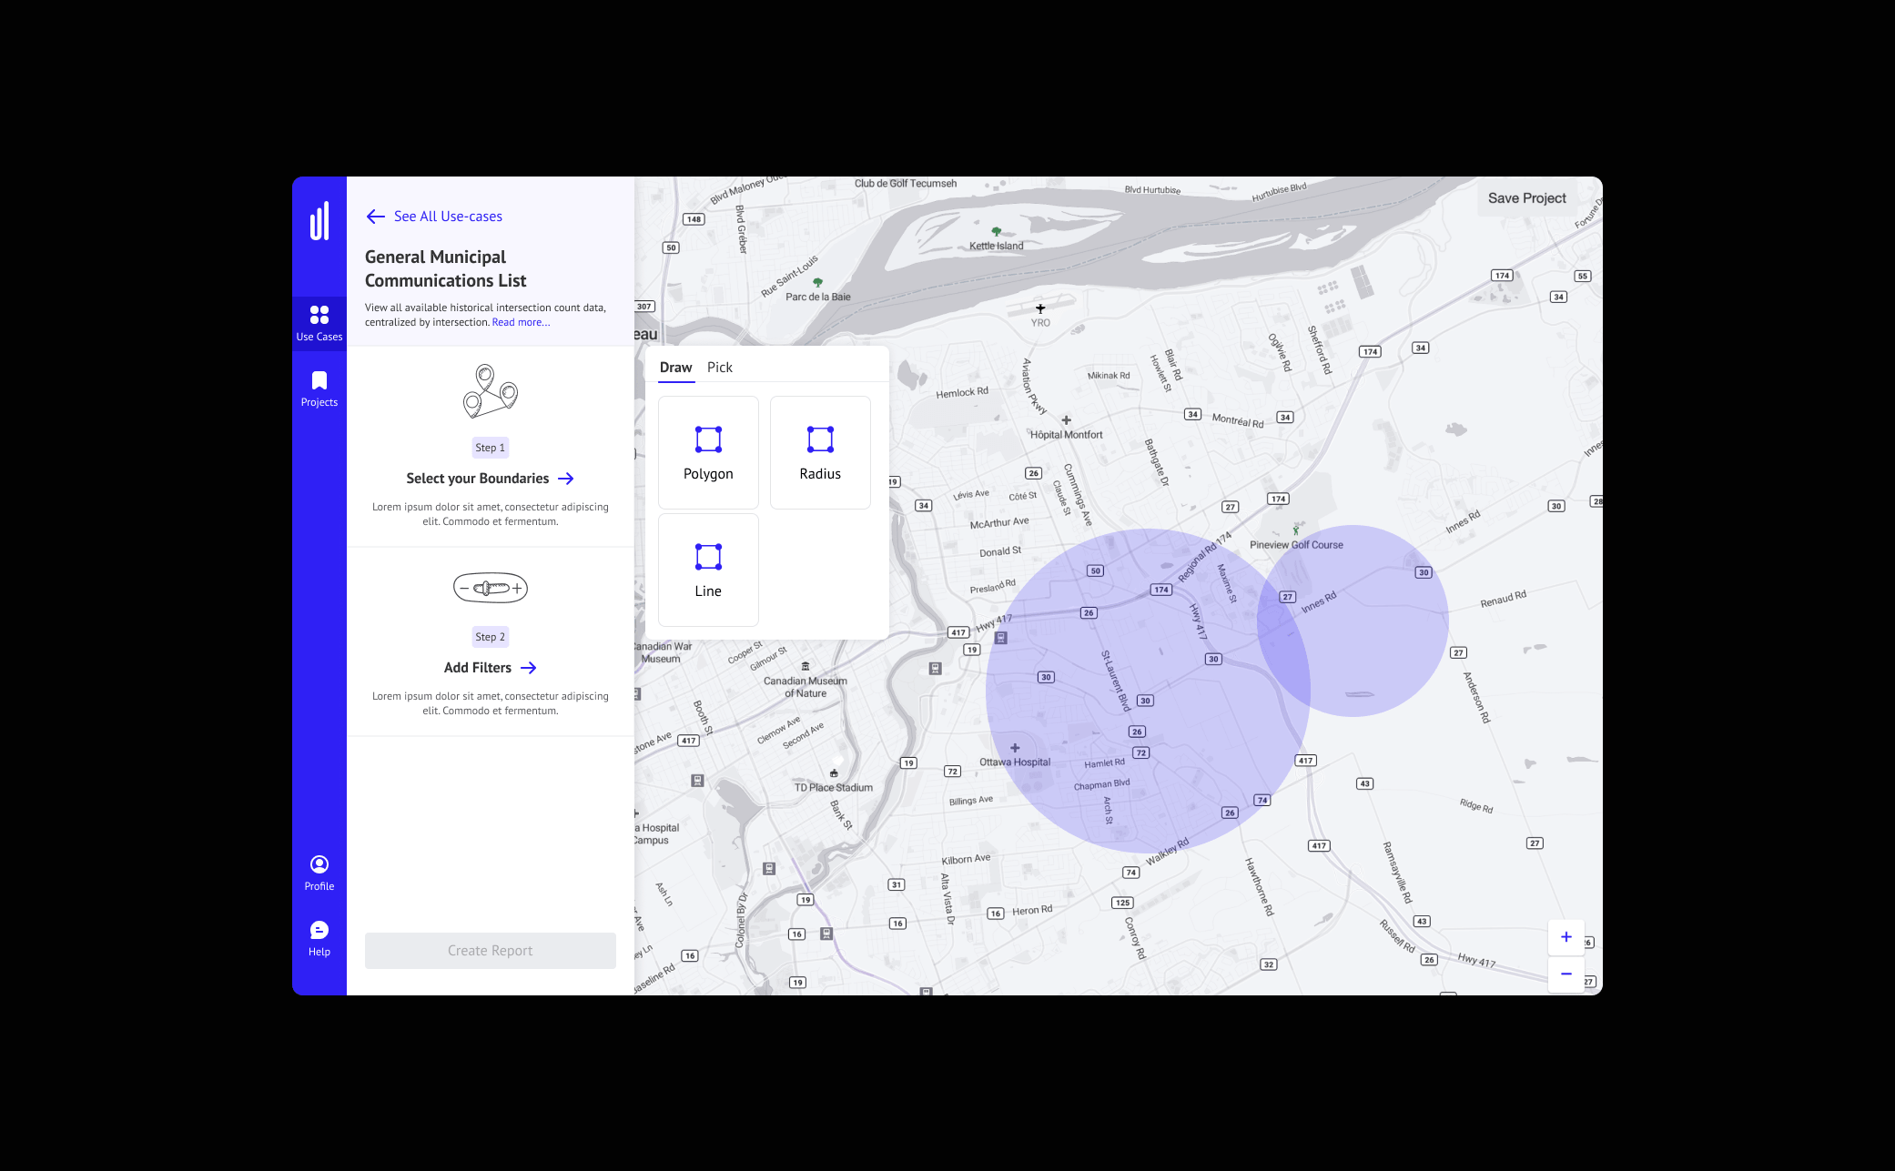Open the Projects bookmark icon

coord(319,380)
